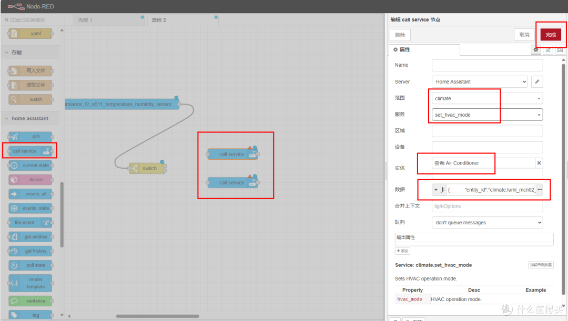The width and height of the screenshot is (568, 321).
Task: Click the 完成 done button
Action: click(x=551, y=35)
